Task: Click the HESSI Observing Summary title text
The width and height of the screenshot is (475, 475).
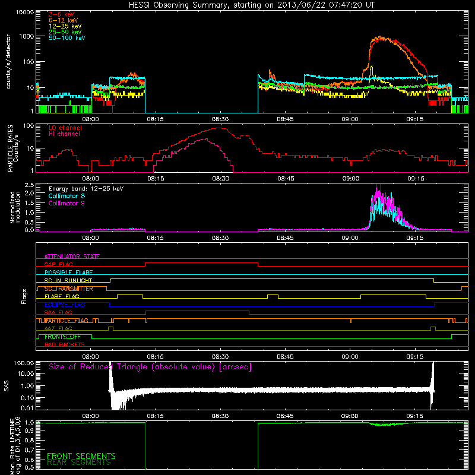Action: tap(252, 5)
